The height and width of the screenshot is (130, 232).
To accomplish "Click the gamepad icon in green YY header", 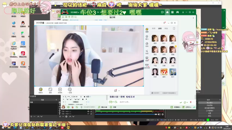I will (177, 12).
